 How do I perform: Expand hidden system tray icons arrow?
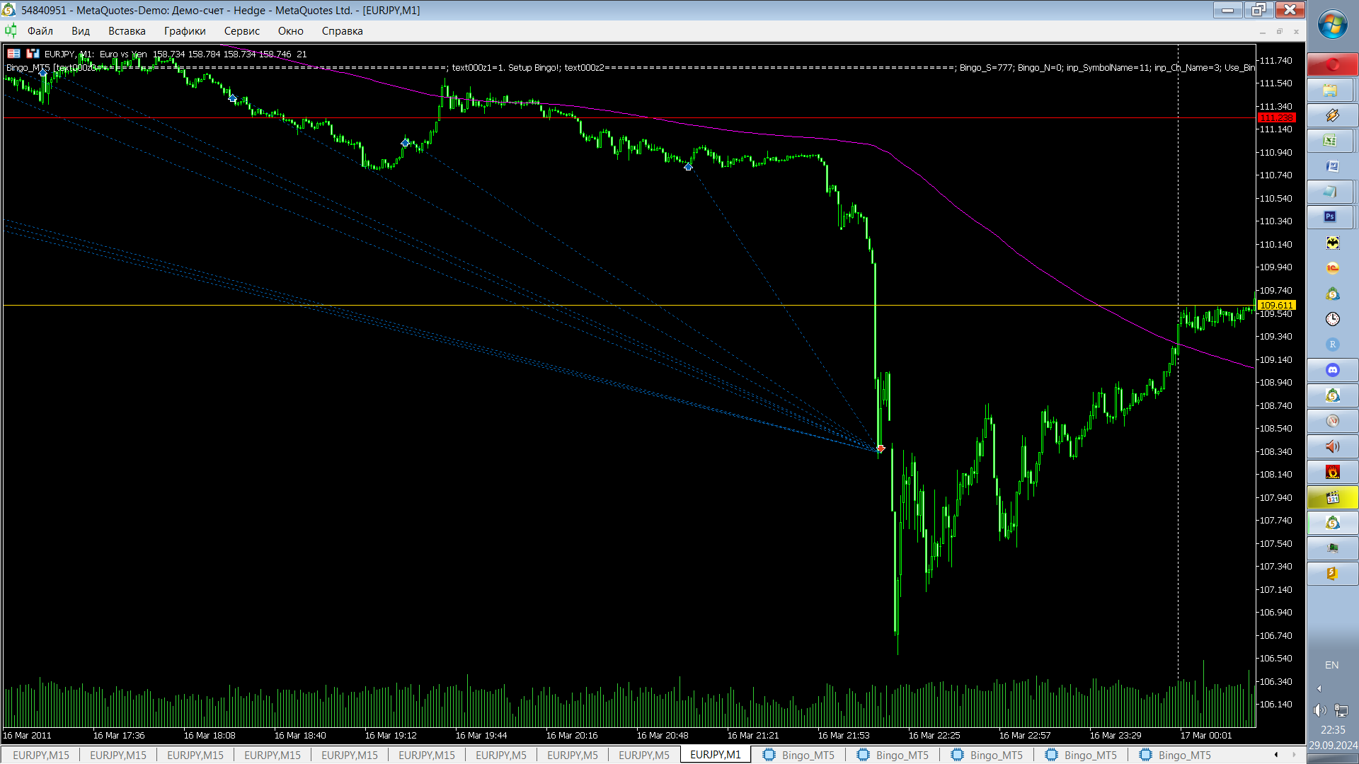1319,688
